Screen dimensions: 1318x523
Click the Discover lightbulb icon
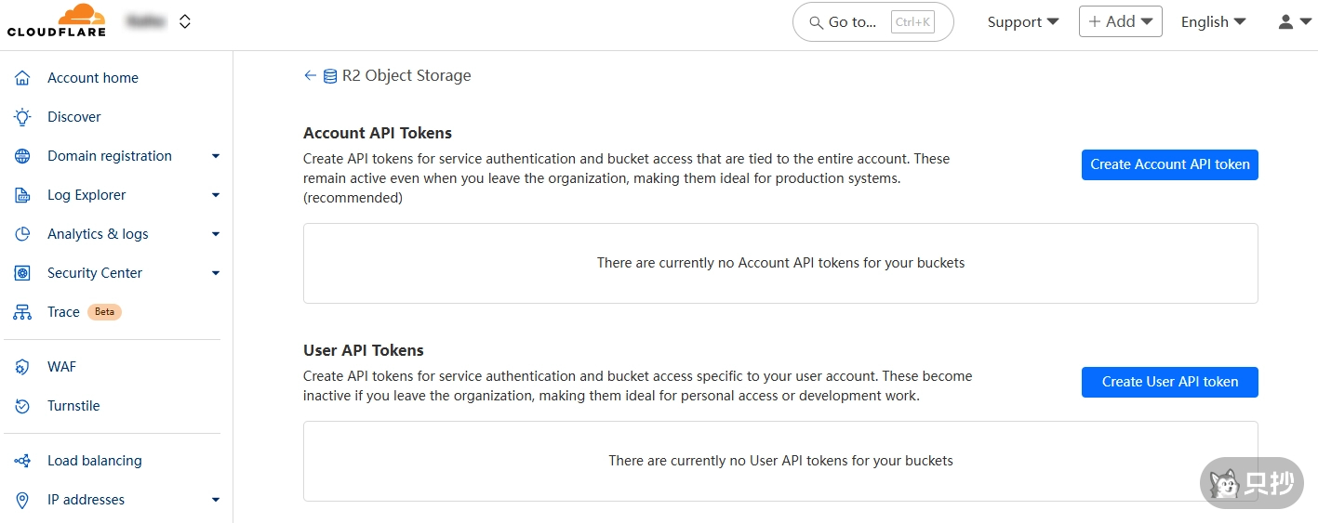tap(22, 117)
